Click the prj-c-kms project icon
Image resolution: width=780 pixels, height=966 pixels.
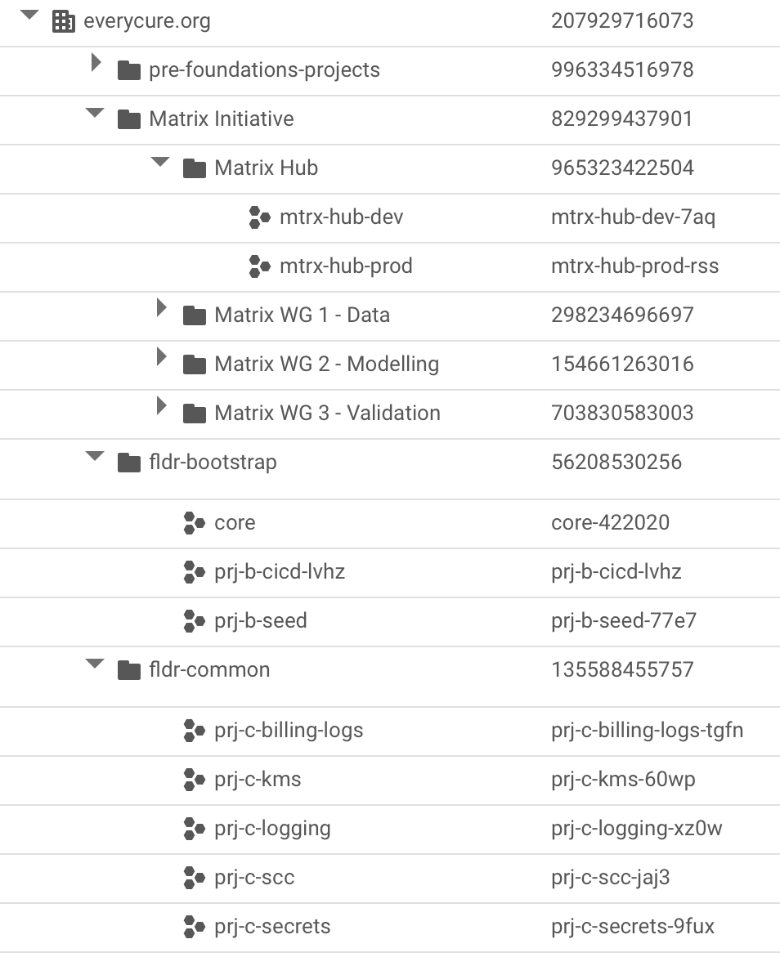(194, 780)
